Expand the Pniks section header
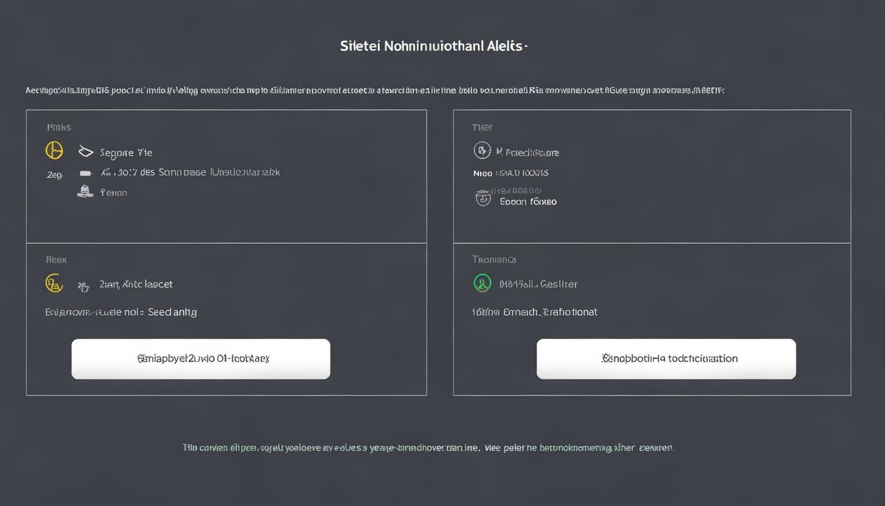 [59, 126]
